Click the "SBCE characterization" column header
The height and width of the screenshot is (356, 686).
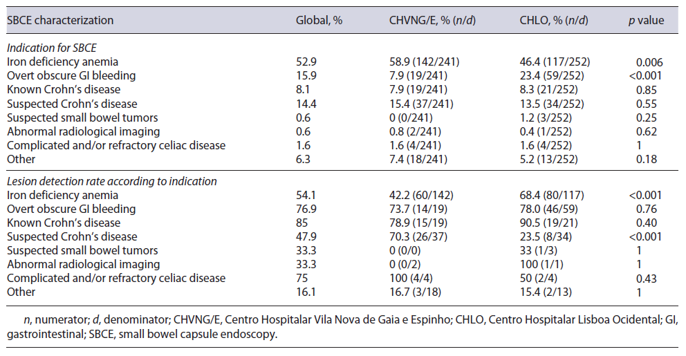coord(60,20)
